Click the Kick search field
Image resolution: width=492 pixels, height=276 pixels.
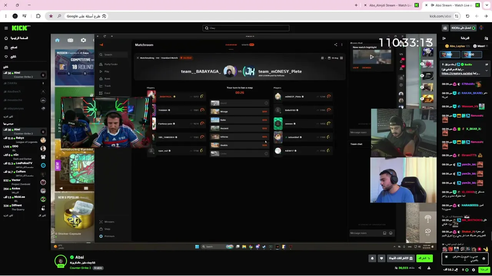[x=246, y=28]
